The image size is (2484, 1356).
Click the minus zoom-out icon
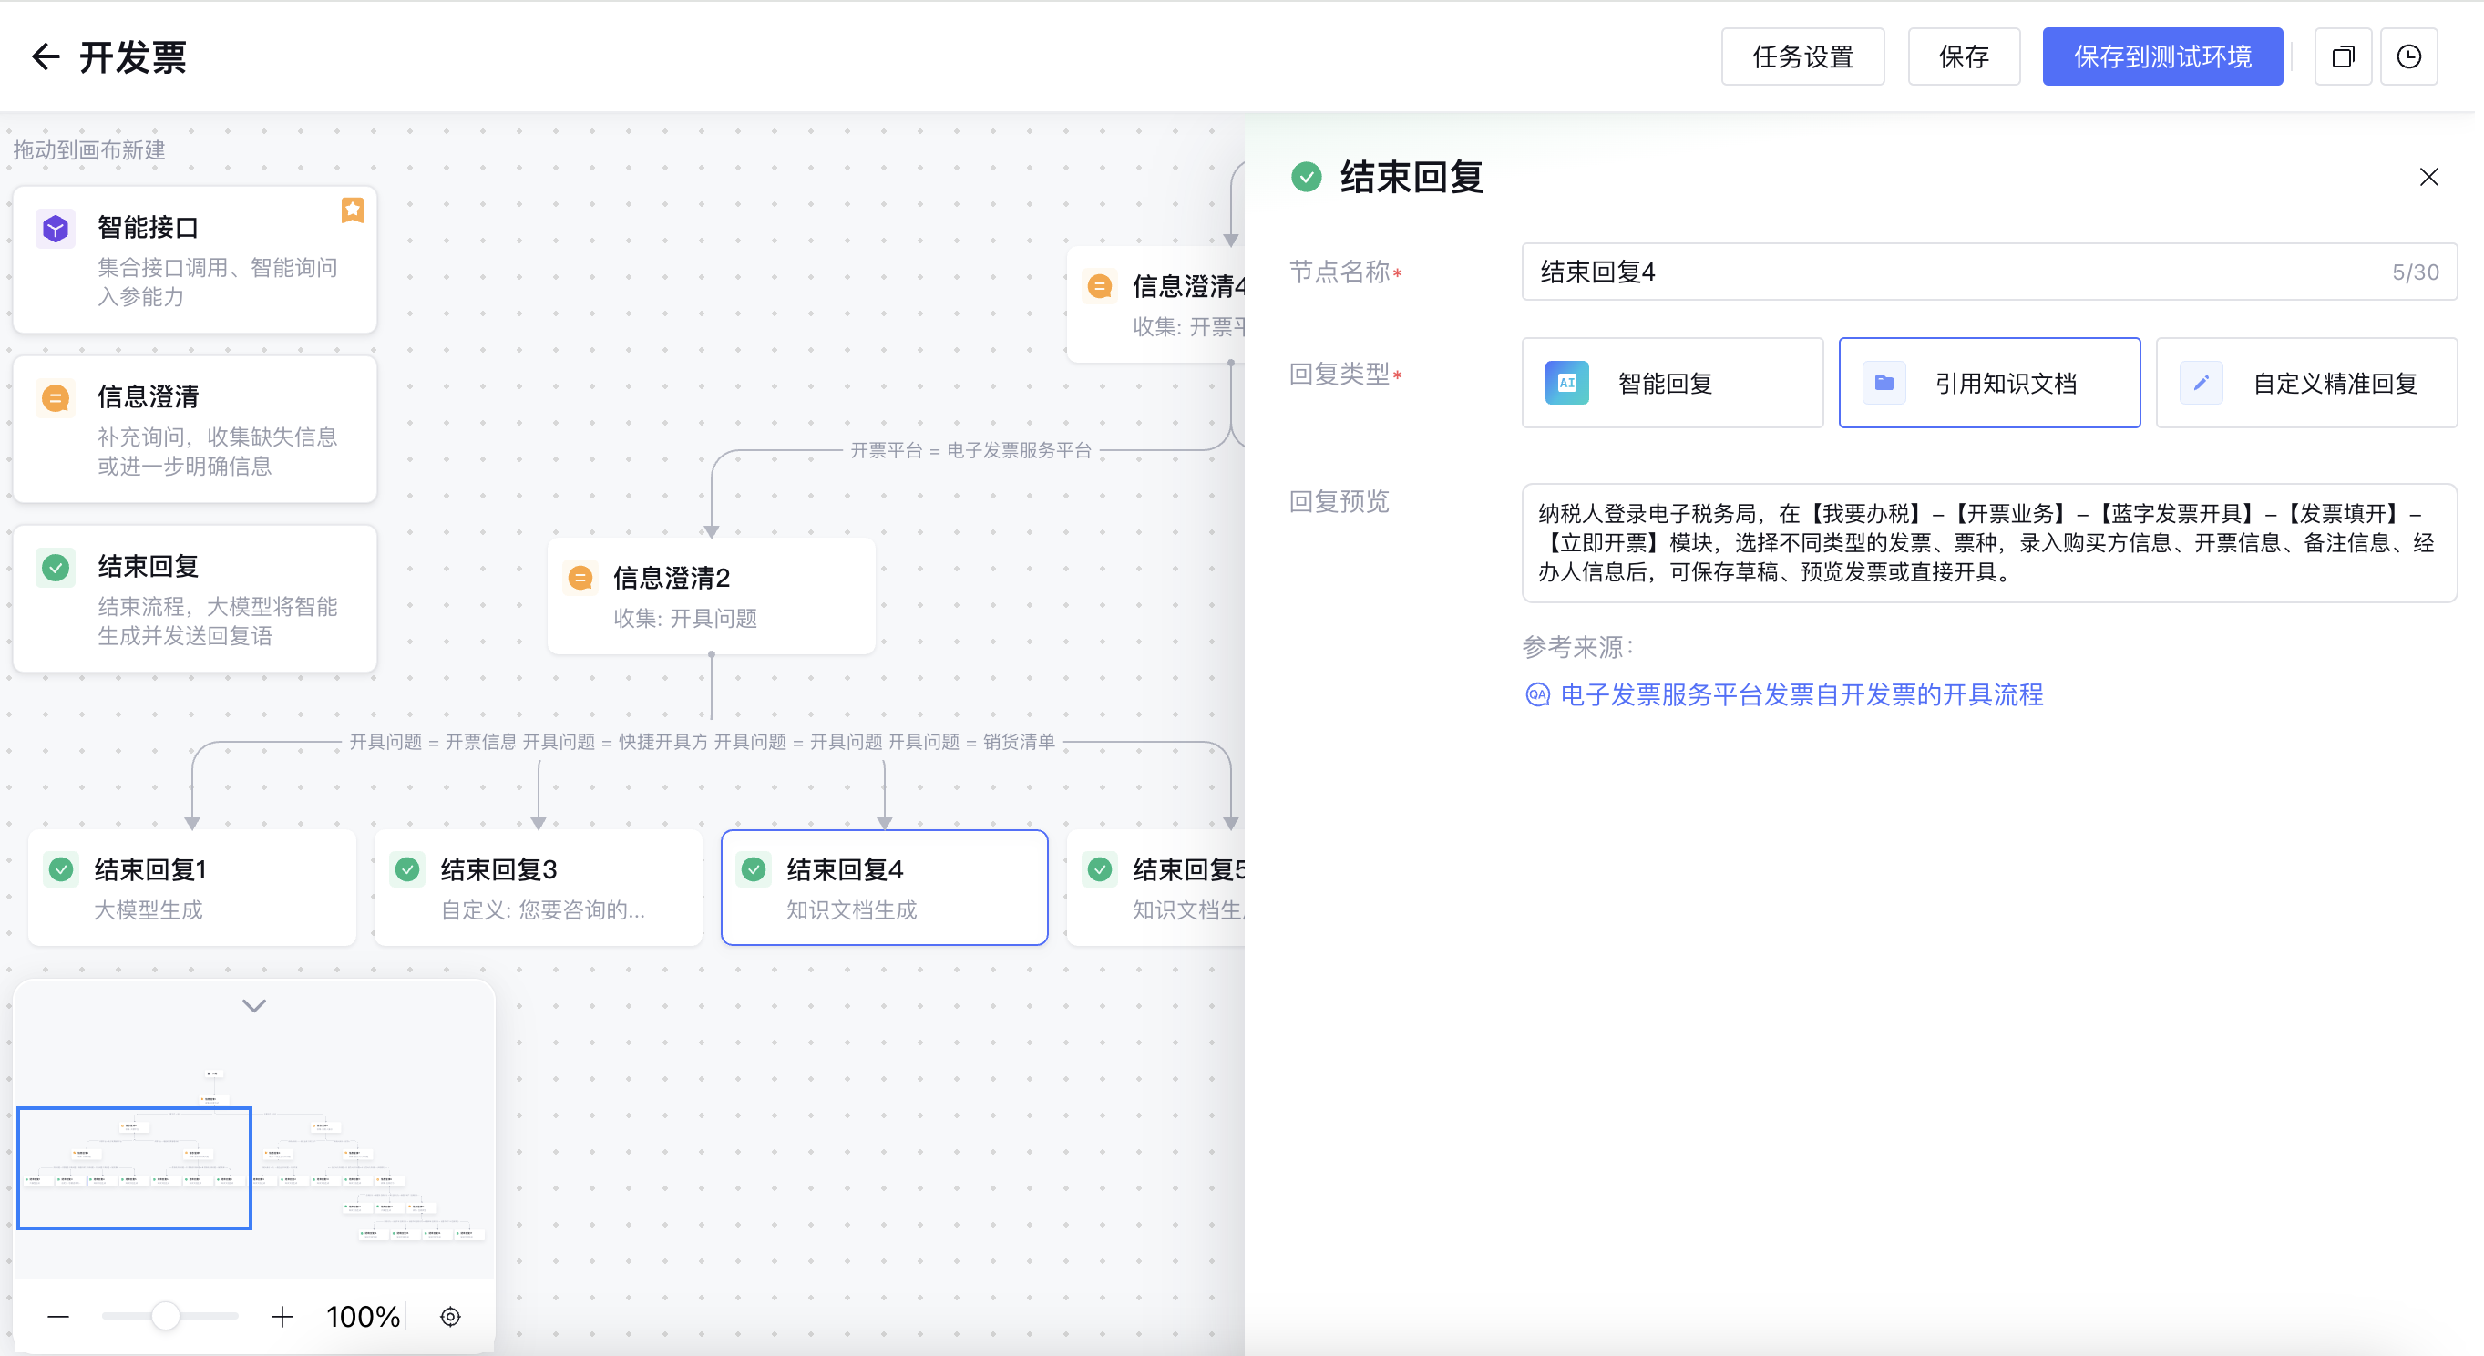tap(57, 1317)
